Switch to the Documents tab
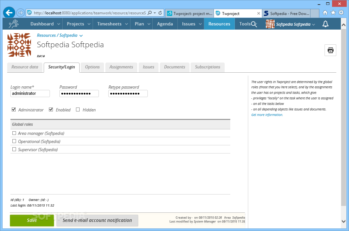This screenshot has height=231, width=349. coord(175,67)
